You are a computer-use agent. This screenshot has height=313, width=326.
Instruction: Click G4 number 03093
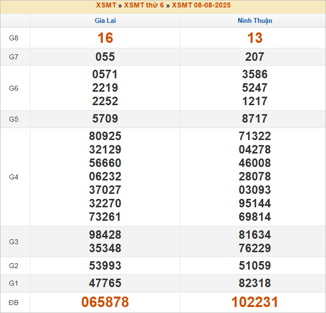(x=255, y=190)
